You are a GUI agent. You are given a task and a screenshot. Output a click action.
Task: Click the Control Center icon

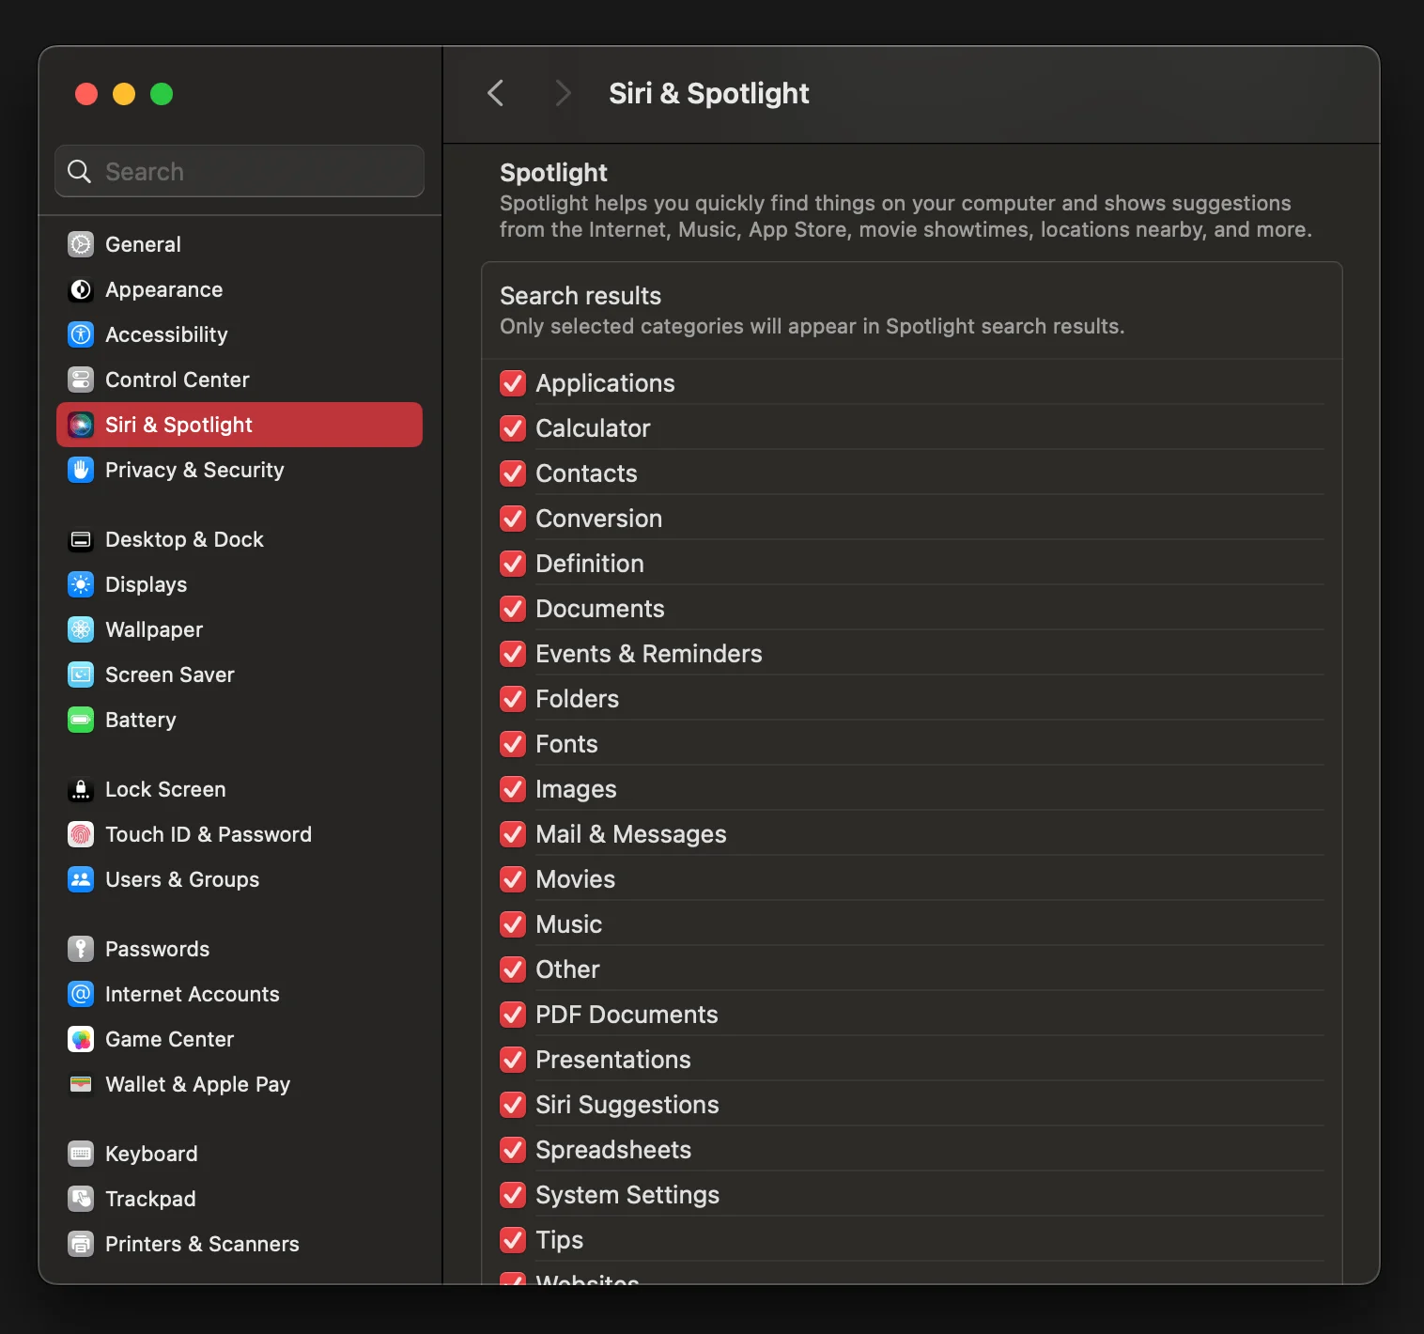81,380
